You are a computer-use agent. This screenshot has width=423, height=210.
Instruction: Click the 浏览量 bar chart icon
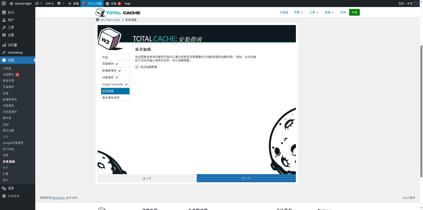pyautogui.click(x=4, y=45)
